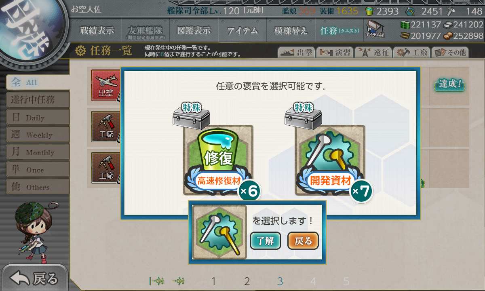Screen dimensions: 485x291
Task: Click the 達成! completed quest badge
Action: coord(449,85)
